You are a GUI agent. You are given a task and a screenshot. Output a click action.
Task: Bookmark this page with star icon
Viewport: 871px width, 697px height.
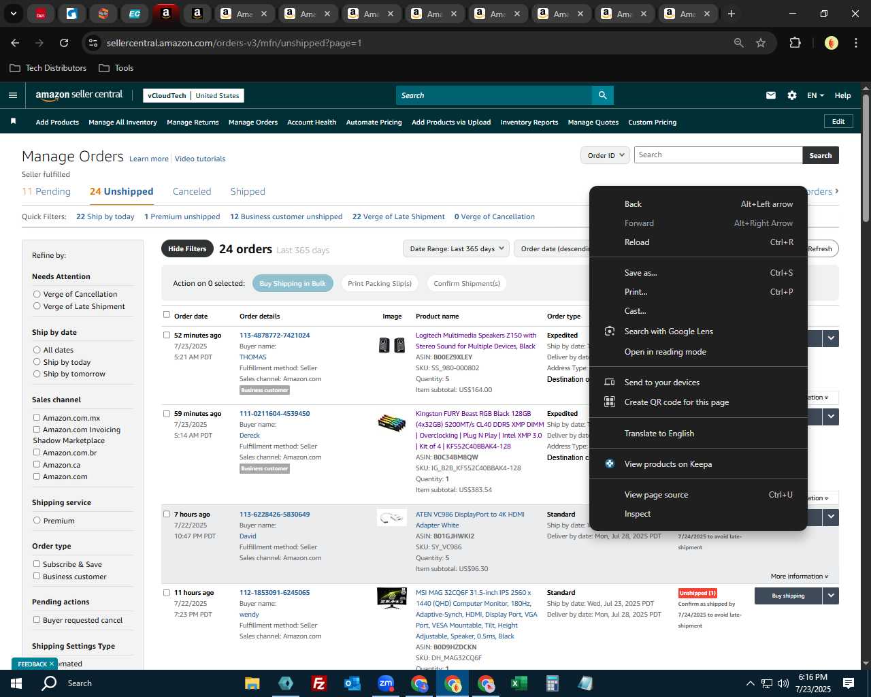tap(761, 43)
